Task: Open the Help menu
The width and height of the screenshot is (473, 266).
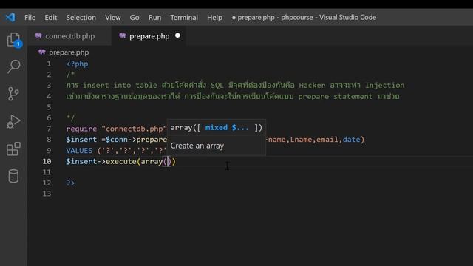Action: tap(214, 18)
